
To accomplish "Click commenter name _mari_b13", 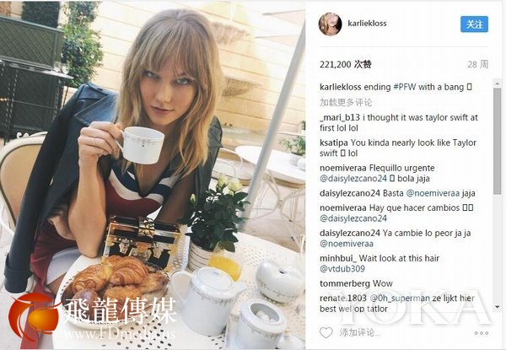I will [340, 117].
